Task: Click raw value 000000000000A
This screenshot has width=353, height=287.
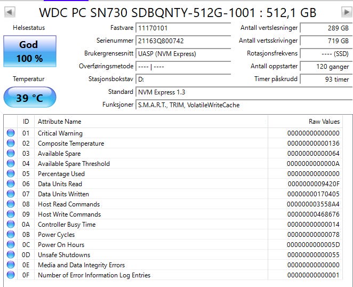Action: [313, 164]
